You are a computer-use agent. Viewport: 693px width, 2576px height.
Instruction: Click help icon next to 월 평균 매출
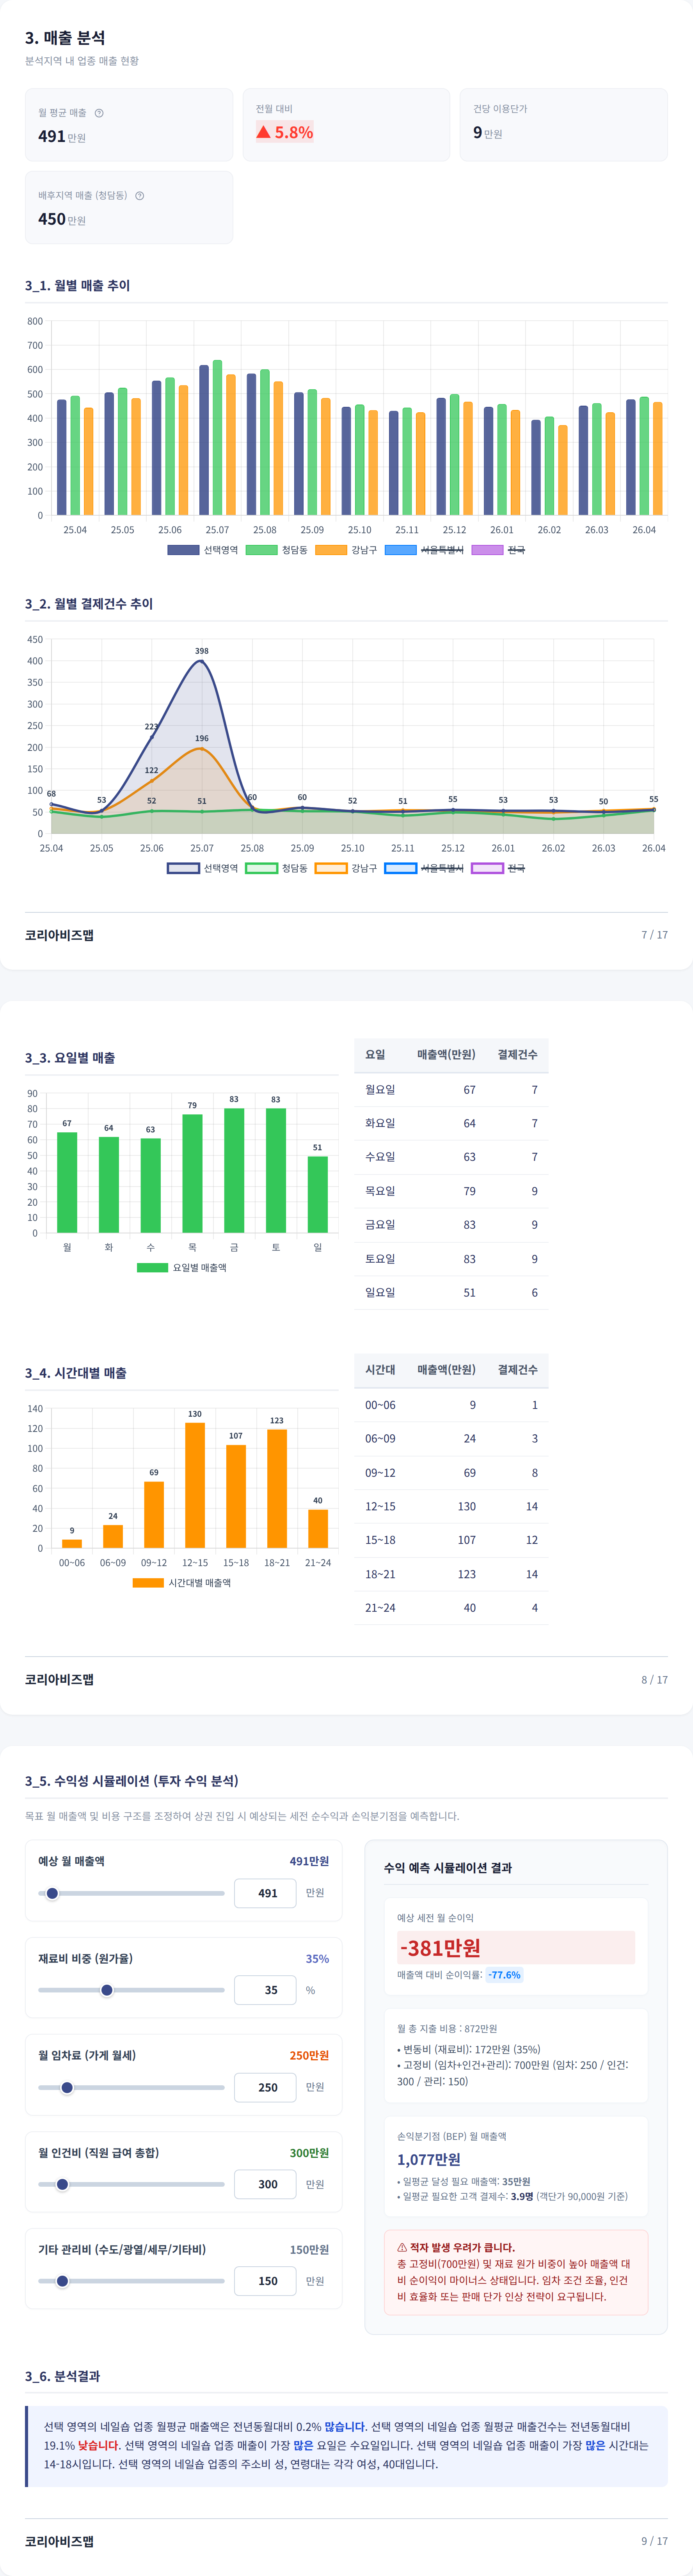[x=99, y=113]
